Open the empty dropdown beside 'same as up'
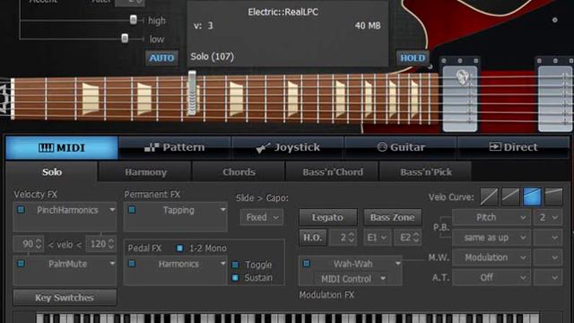 click(x=548, y=238)
